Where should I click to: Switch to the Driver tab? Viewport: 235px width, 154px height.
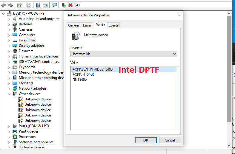87,25
